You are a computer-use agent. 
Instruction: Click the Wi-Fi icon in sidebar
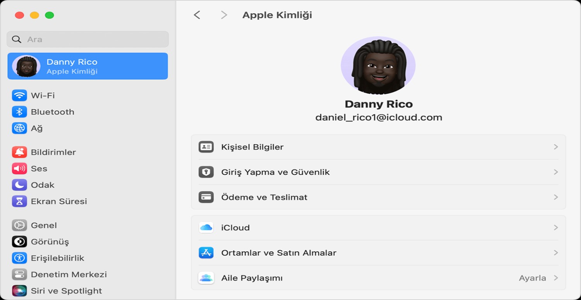click(19, 95)
